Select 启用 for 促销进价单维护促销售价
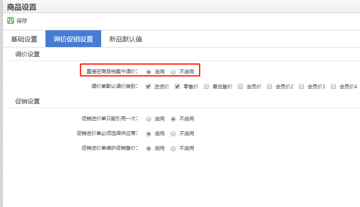The image size is (360, 207). click(149, 148)
